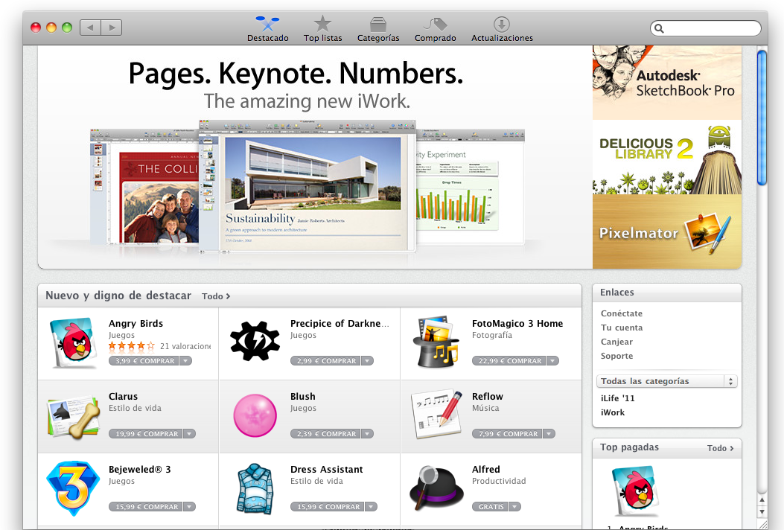The width and height of the screenshot is (784, 530).
Task: Open the Bejeweled® 3 title link
Action: click(x=139, y=470)
